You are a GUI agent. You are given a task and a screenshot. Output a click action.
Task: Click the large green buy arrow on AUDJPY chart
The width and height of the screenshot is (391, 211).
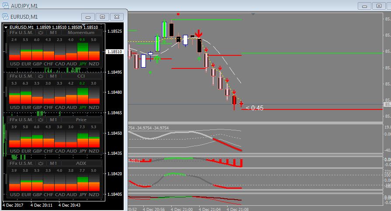pos(157,59)
